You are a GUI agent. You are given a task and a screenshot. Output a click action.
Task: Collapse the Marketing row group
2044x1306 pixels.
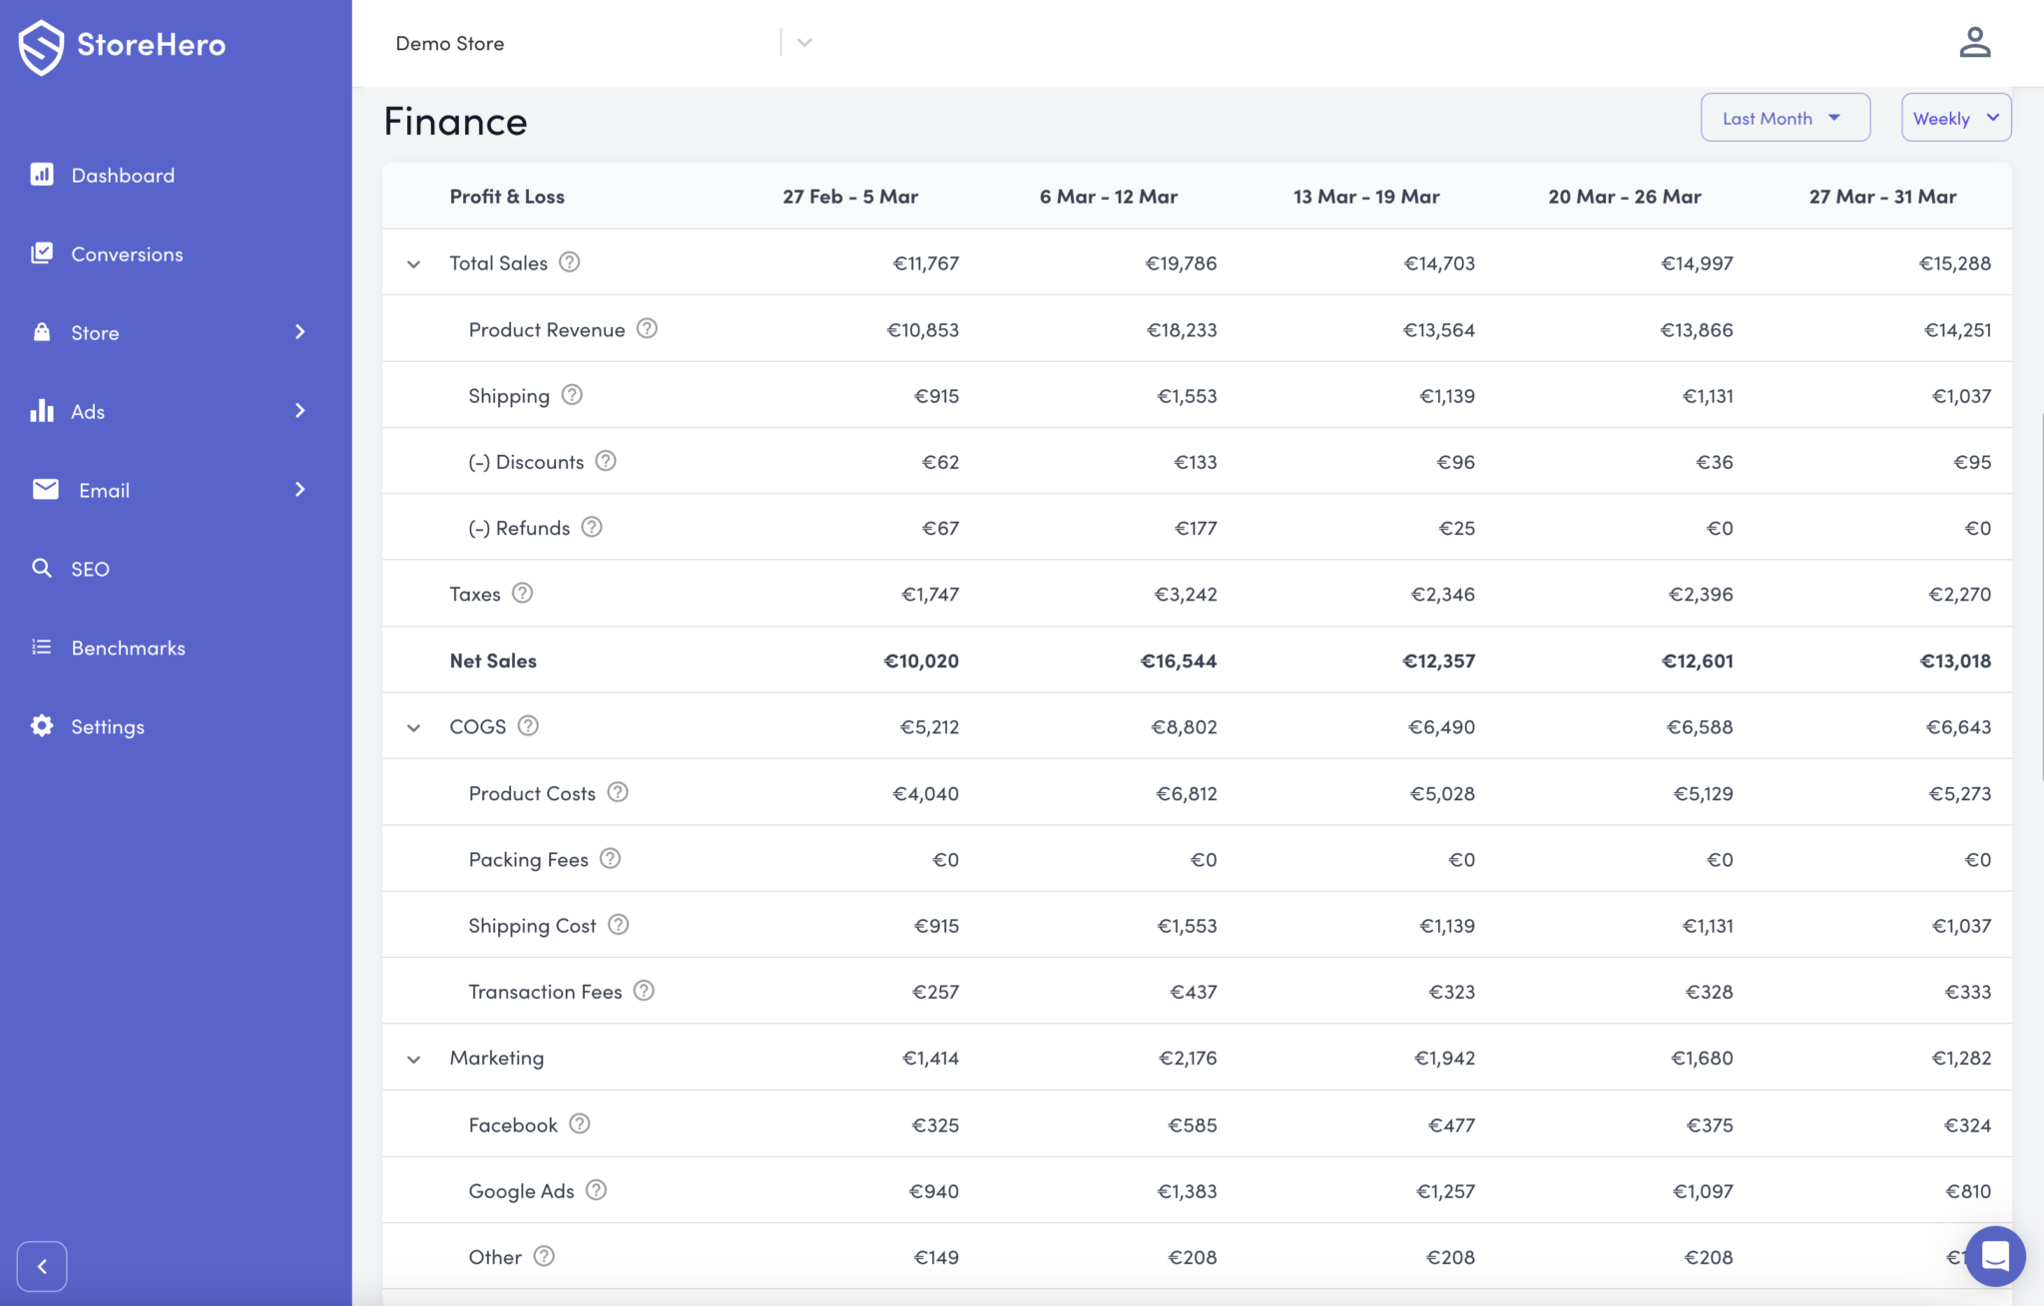click(x=413, y=1059)
